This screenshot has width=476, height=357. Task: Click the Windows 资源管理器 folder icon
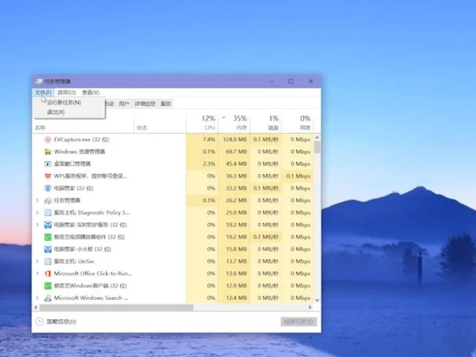pyautogui.click(x=48, y=151)
